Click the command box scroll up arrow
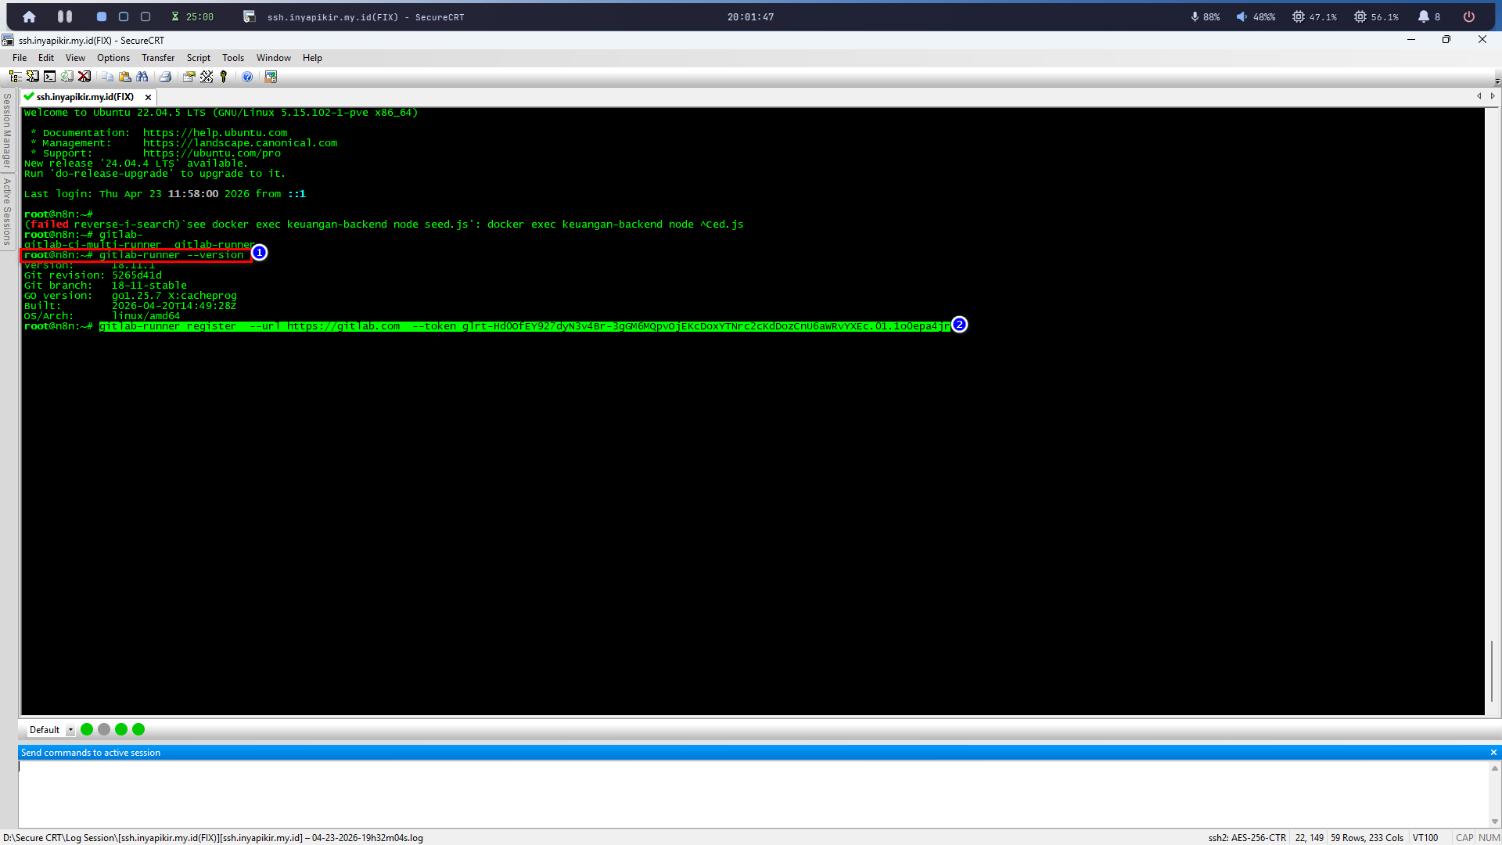Viewport: 1502px width, 845px height. tap(1495, 768)
